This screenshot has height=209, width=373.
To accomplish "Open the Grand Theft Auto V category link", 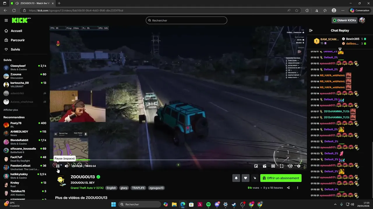I will [x=87, y=188].
